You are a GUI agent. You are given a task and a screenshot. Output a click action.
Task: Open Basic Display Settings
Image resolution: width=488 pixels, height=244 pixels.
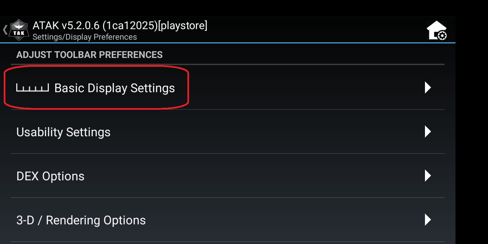point(115,88)
